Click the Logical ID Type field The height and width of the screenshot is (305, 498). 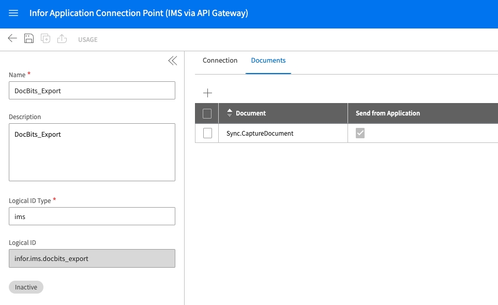tap(92, 216)
